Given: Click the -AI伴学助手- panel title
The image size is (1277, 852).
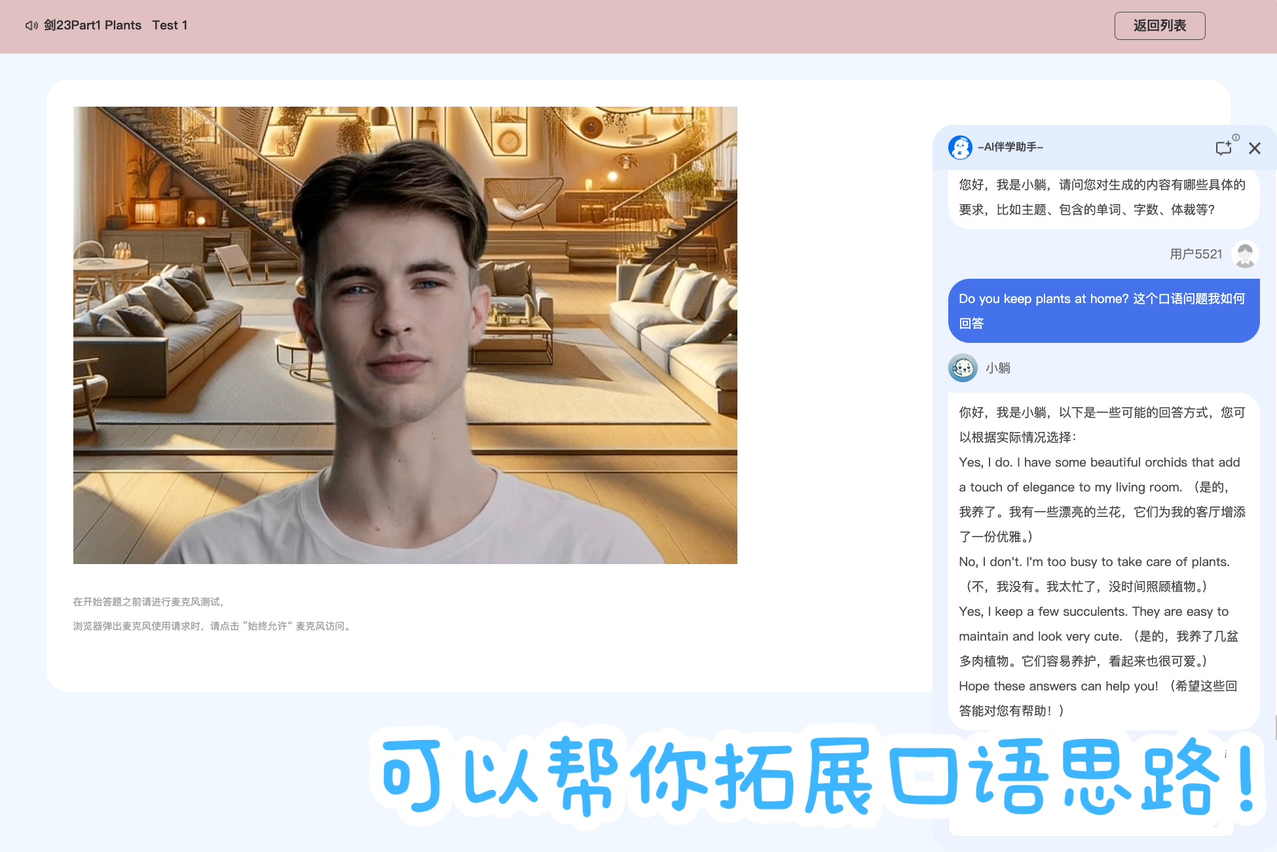Looking at the screenshot, I should (1010, 147).
